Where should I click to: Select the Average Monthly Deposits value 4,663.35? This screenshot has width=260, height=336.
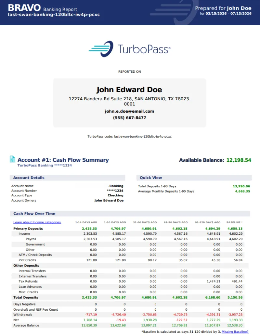click(242, 191)
